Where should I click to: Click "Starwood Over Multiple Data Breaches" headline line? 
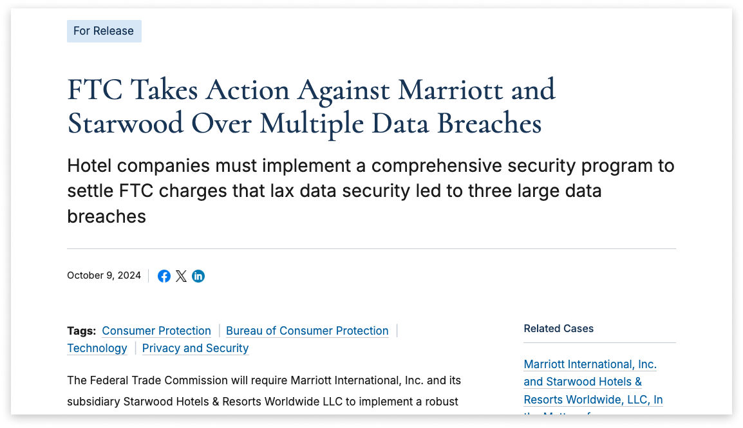[x=304, y=124]
